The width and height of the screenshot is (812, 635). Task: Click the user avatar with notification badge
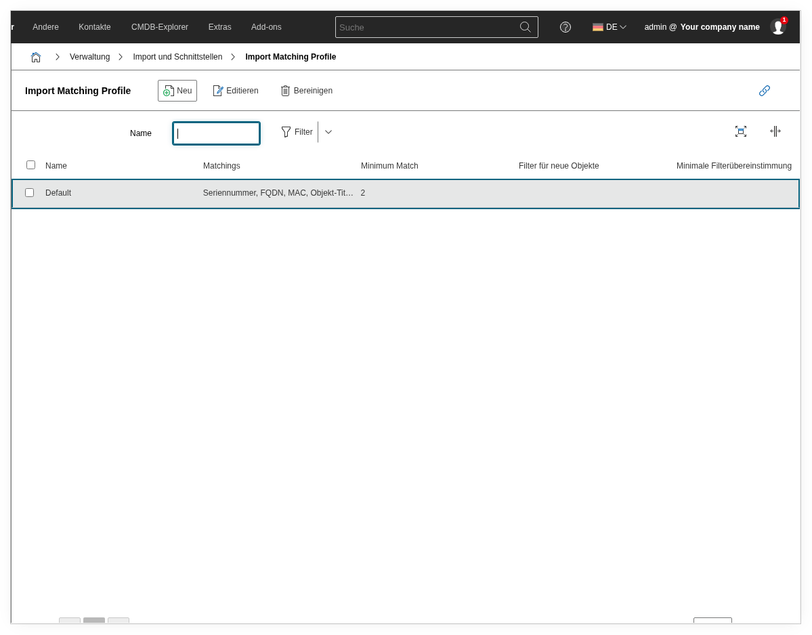coord(777,27)
